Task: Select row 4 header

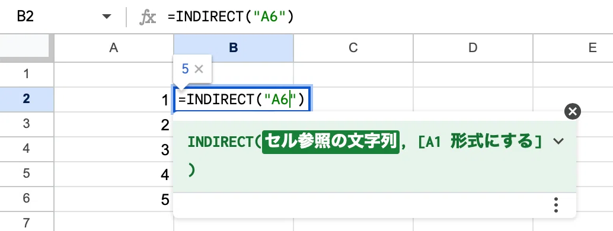Action: point(27,149)
